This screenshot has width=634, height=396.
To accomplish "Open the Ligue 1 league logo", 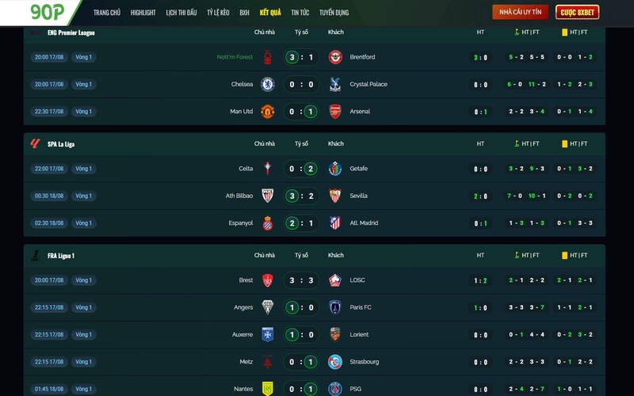I will tap(35, 255).
